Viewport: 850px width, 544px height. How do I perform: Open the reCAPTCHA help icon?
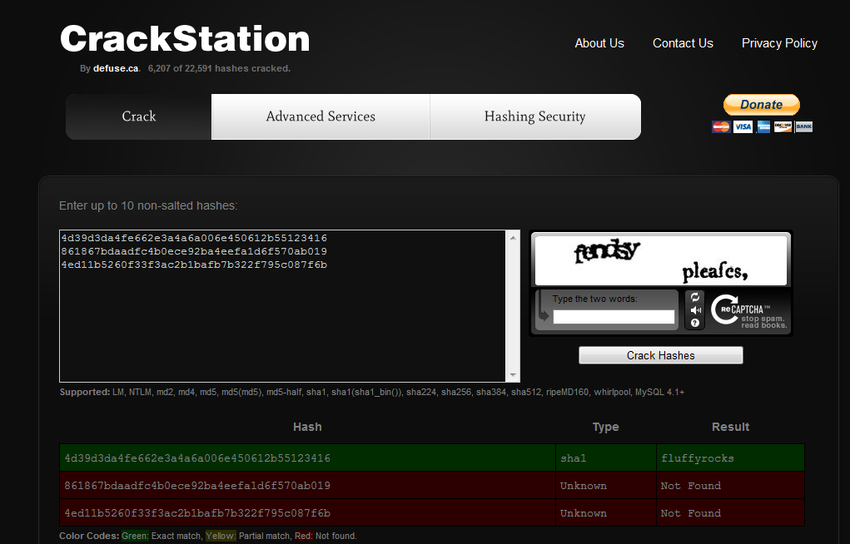coord(695,323)
